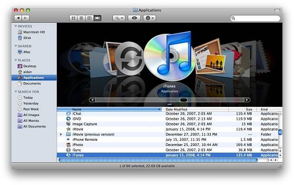Image resolution: width=294 pixels, height=185 pixels.
Task: Open the Action gear menu
Action: [x=150, y=18]
